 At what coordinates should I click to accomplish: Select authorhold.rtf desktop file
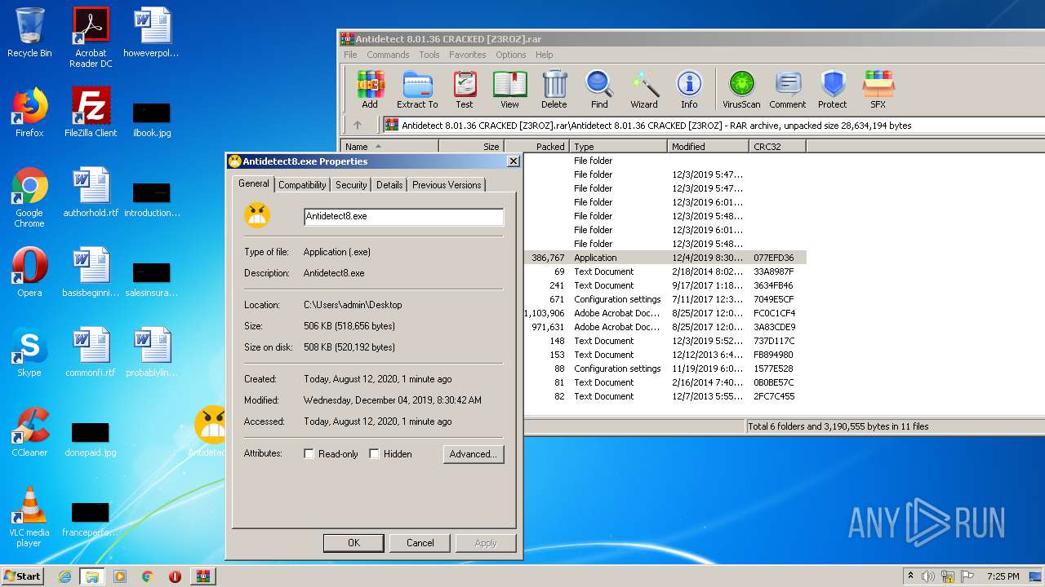[x=91, y=192]
